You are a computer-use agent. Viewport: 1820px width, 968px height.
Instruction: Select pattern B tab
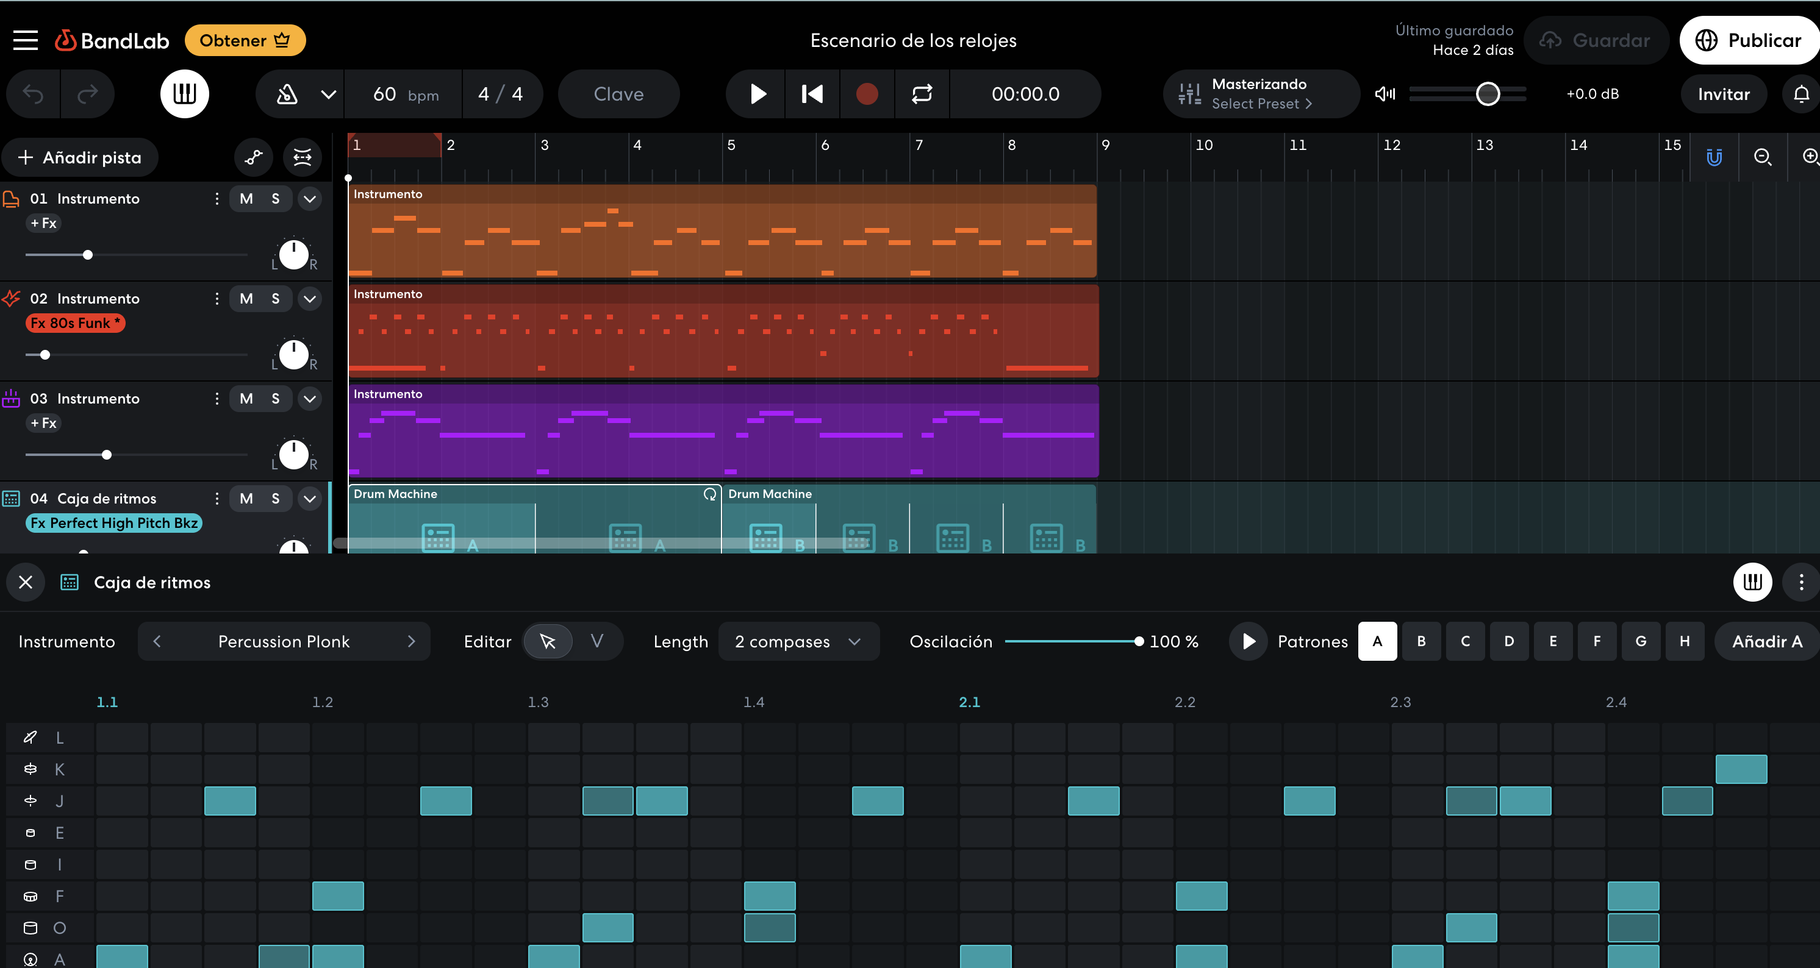coord(1421,641)
